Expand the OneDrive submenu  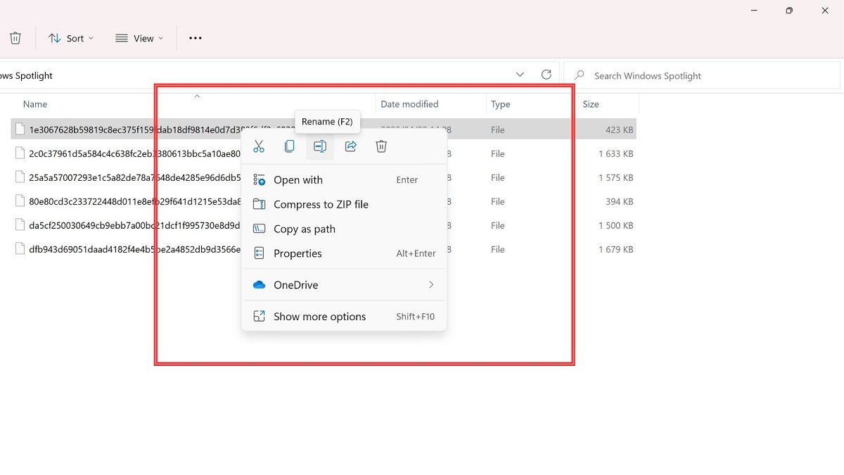431,284
